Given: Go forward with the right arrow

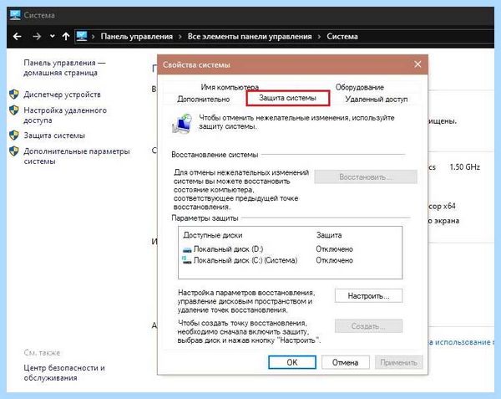Looking at the screenshot, I should (x=37, y=37).
